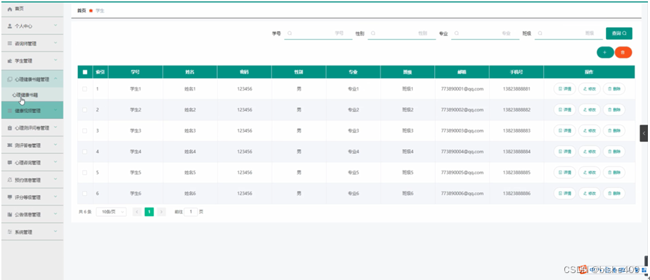The width and height of the screenshot is (650, 280).
Task: Click page 1 in pagination
Action: click(149, 212)
